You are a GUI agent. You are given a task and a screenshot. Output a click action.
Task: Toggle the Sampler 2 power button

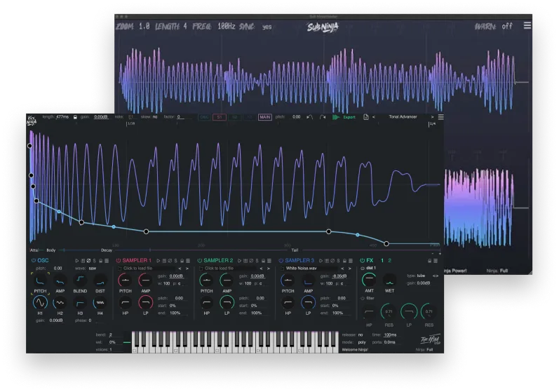[x=200, y=260]
